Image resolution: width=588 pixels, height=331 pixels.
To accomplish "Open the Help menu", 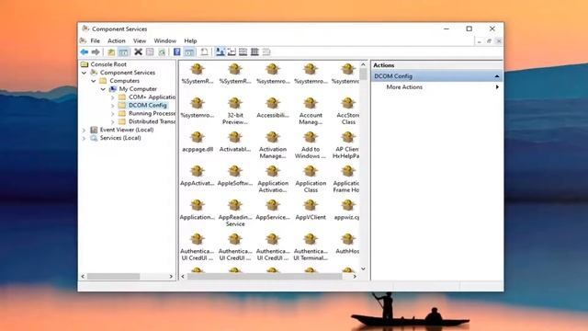I will pyautogui.click(x=190, y=40).
